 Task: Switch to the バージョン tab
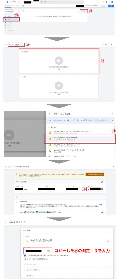pos(16,6)
